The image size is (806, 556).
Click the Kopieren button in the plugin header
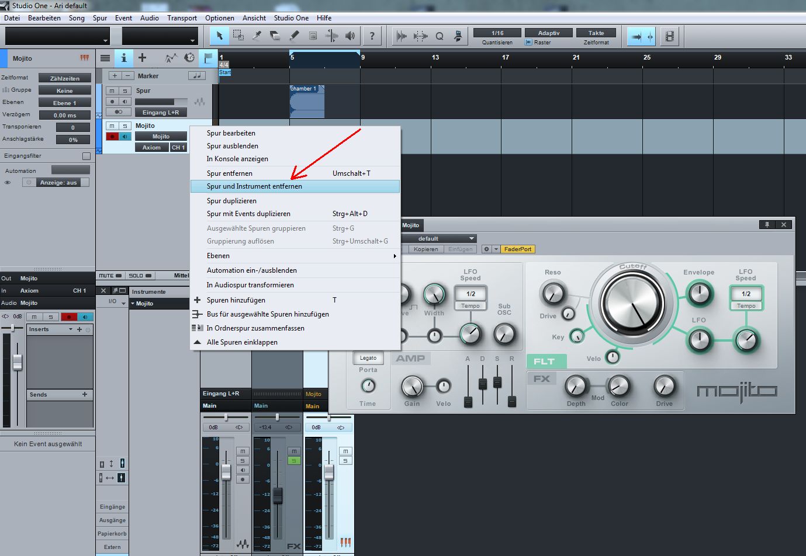tap(426, 249)
